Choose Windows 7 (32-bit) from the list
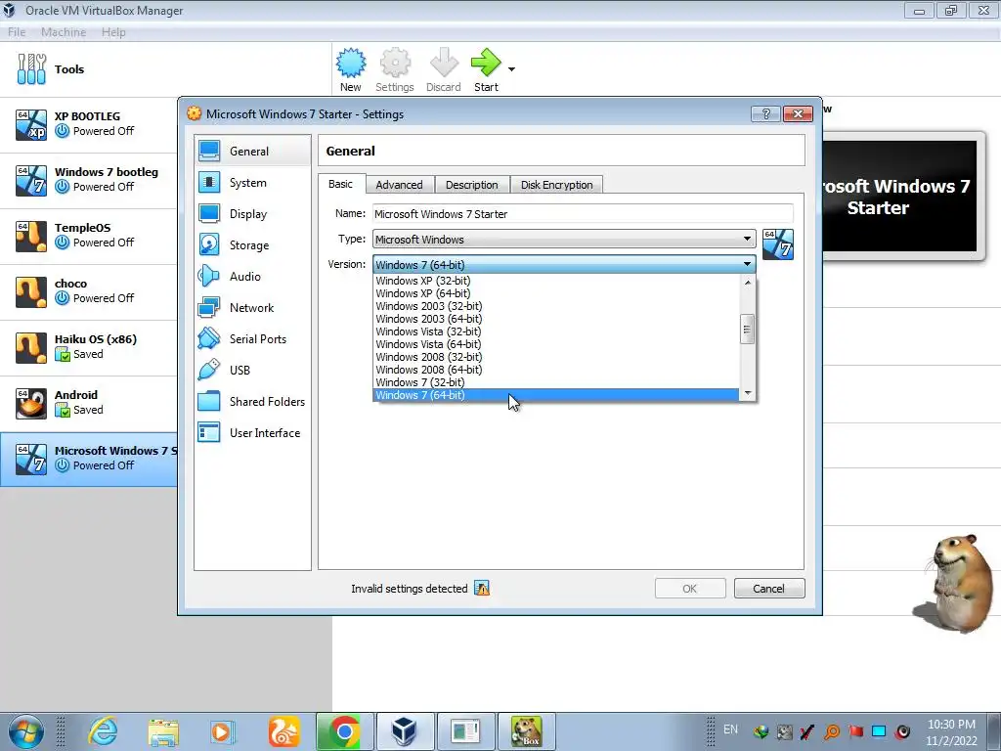Screen dimensions: 1001x751 pyautogui.click(x=555, y=382)
